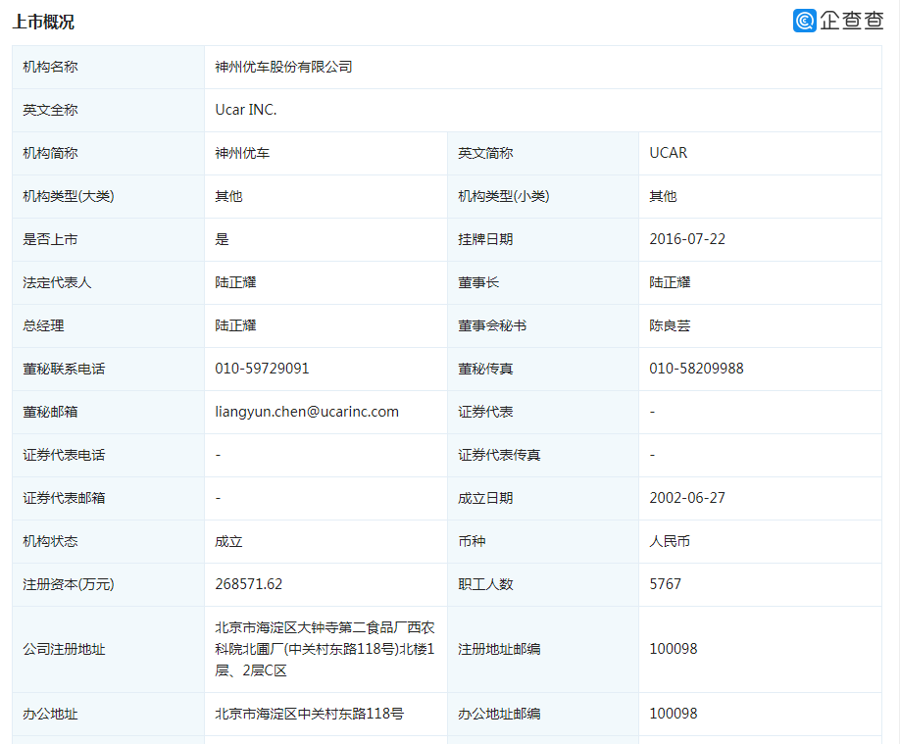Click postal code in 办公地址邮编 row

click(x=674, y=714)
